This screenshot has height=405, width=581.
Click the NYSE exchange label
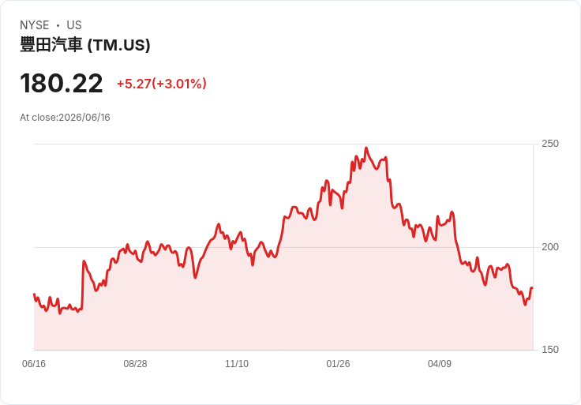pyautogui.click(x=35, y=25)
